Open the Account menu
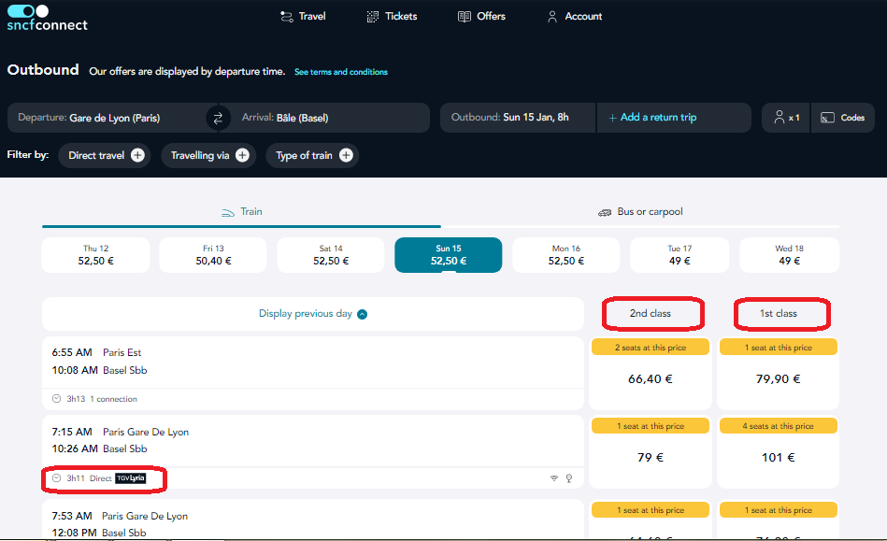The width and height of the screenshot is (887, 541). [x=575, y=17]
